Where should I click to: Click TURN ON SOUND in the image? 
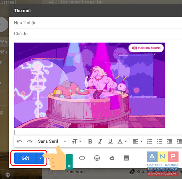[146, 48]
